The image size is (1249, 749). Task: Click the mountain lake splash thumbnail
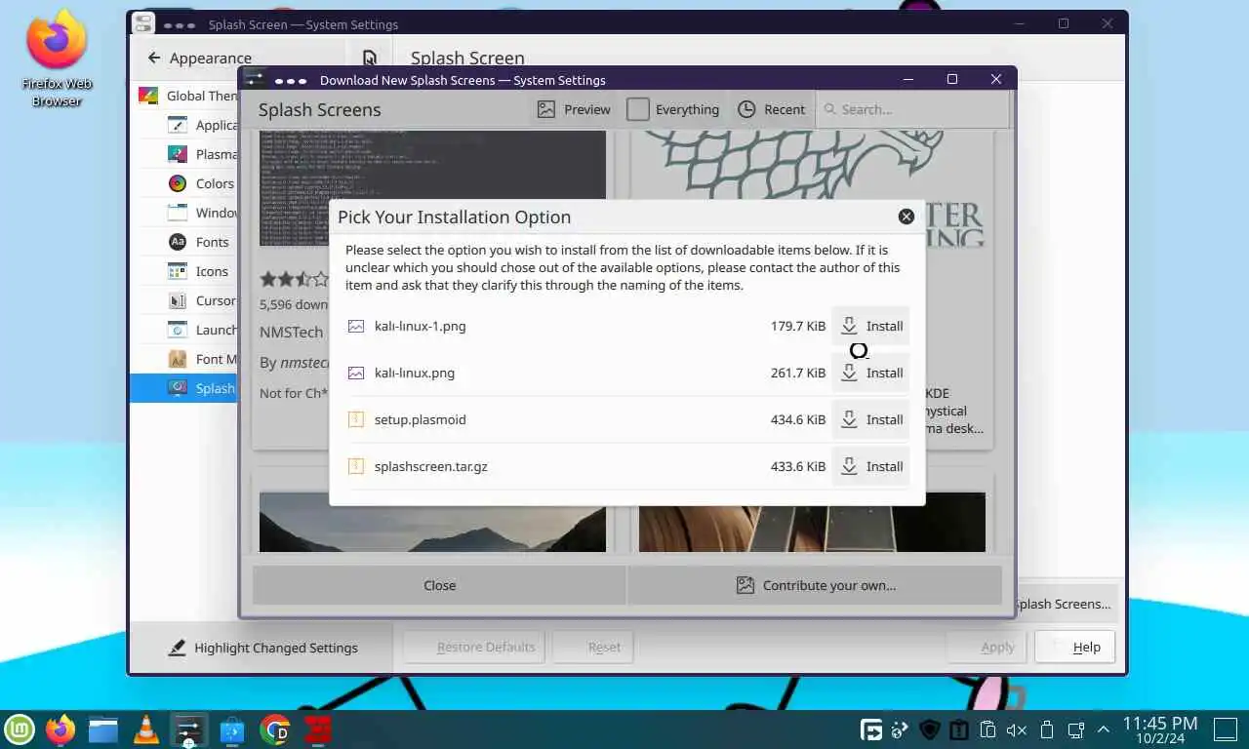point(432,523)
